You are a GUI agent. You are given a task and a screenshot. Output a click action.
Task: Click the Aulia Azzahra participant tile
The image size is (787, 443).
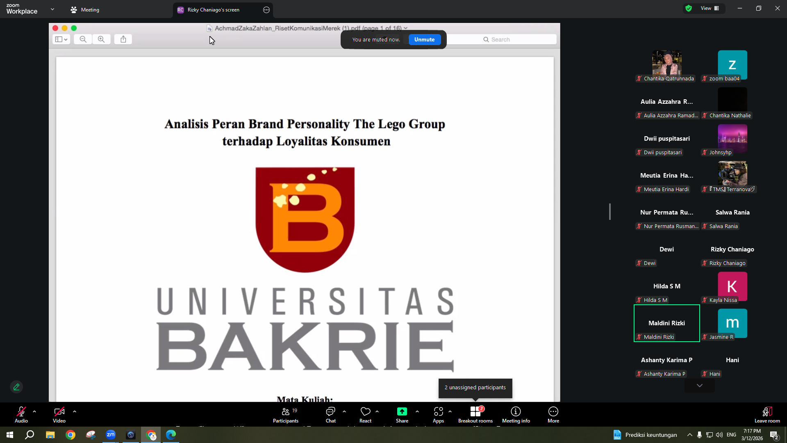click(667, 102)
